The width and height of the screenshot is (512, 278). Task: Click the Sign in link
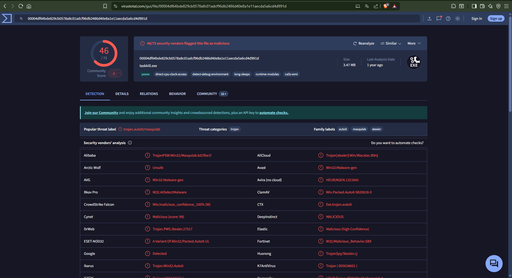tap(476, 18)
